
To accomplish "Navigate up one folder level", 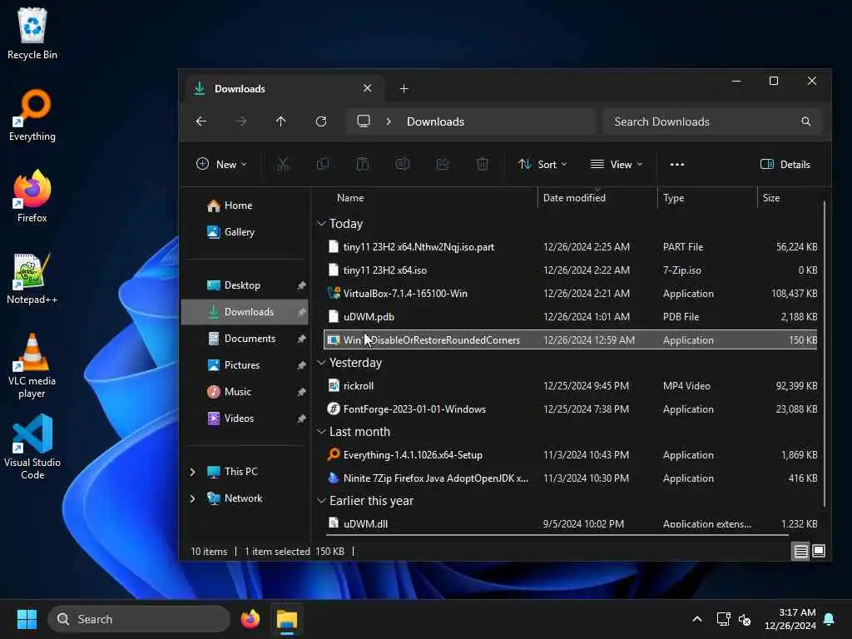I will pyautogui.click(x=281, y=121).
